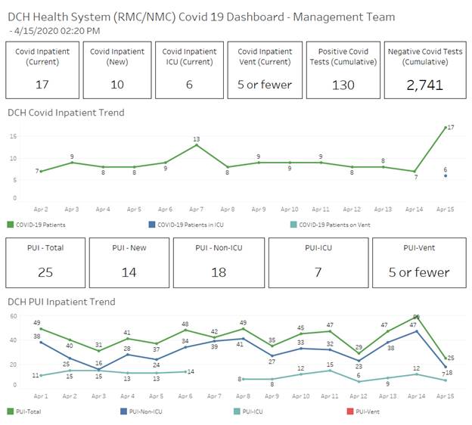
Task: Click the red PUI-Vent legend swatch
Action: point(350,411)
